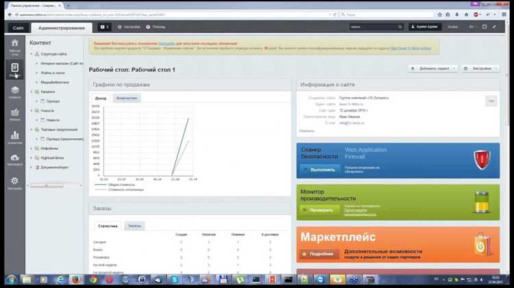Open the browser hamburger menu
This screenshot has height=288, width=514.
(504, 14)
